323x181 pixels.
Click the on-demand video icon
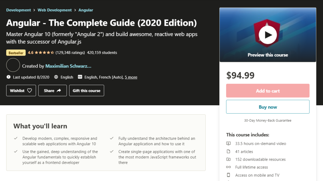pyautogui.click(x=229, y=144)
